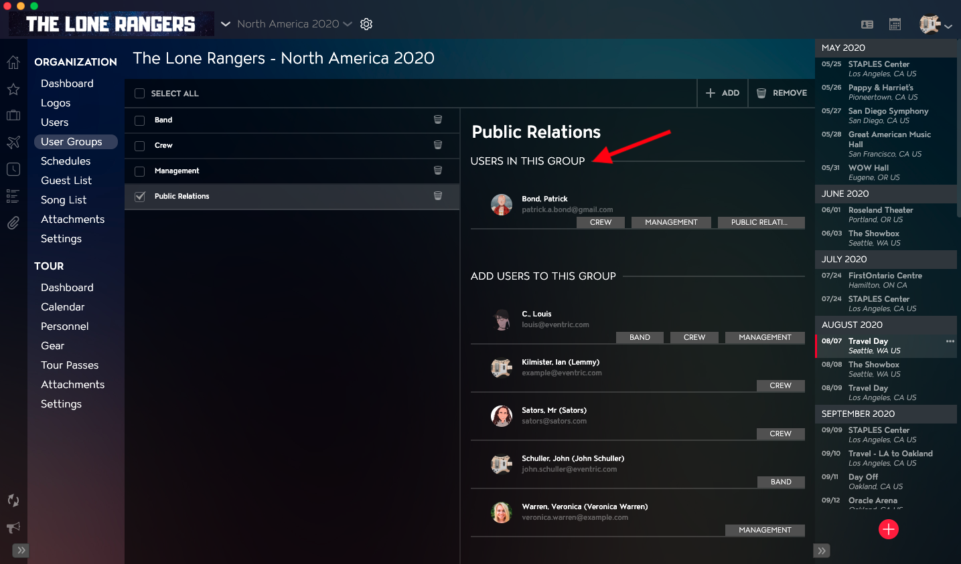Click Veronica Warren's MANAGEMENT tag

coord(765,530)
